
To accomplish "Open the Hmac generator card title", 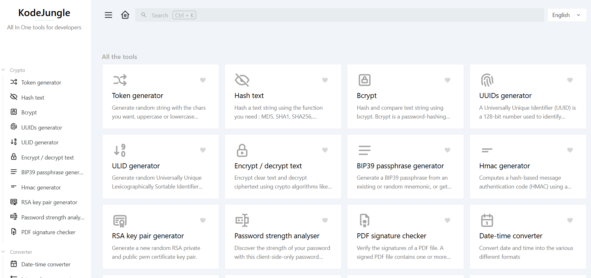I will click(504, 166).
